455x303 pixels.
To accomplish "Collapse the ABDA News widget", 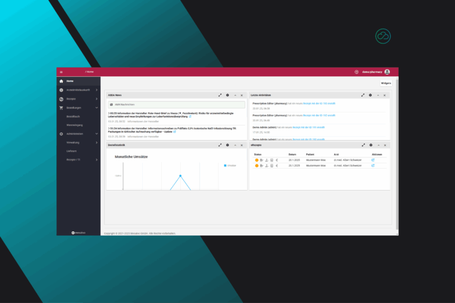I will [x=235, y=95].
